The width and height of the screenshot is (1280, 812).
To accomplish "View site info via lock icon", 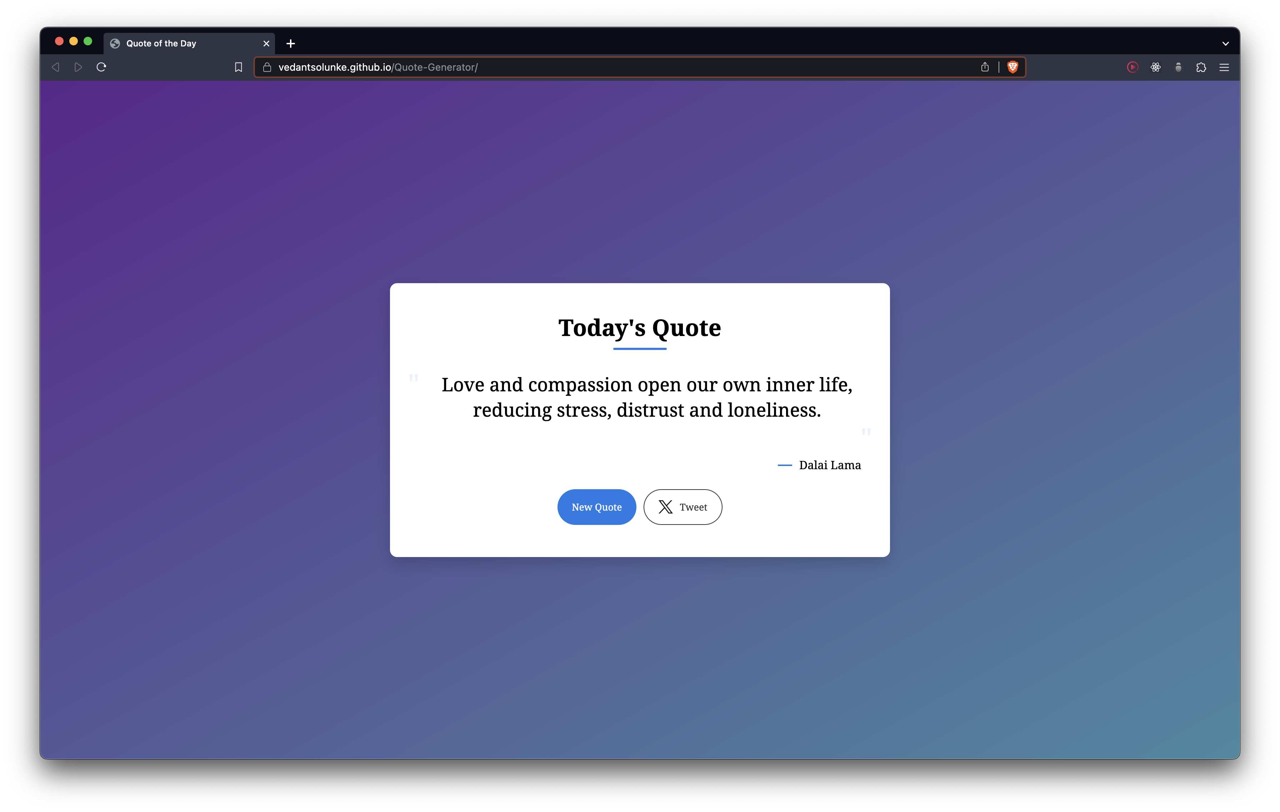I will (267, 67).
